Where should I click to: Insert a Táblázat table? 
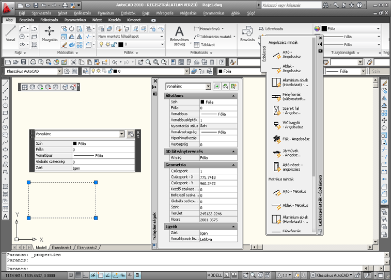205,45
